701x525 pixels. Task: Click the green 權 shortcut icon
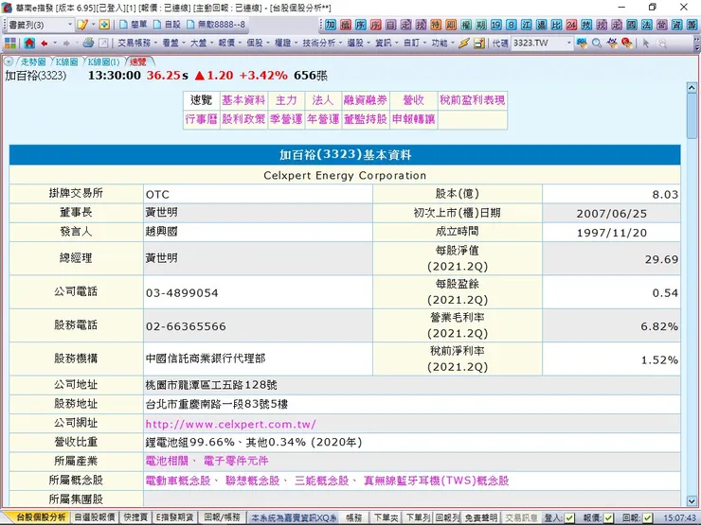tap(466, 25)
